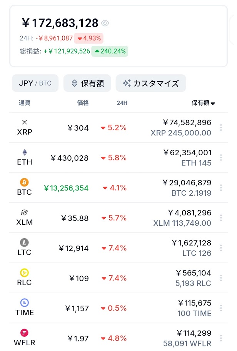Click the 24H change 4.93% badge
Screen dimensions: 237x351
pyautogui.click(x=89, y=38)
